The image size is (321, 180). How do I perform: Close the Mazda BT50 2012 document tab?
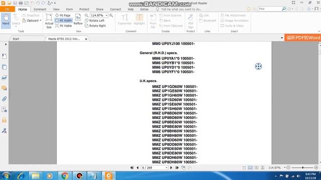coord(86,39)
